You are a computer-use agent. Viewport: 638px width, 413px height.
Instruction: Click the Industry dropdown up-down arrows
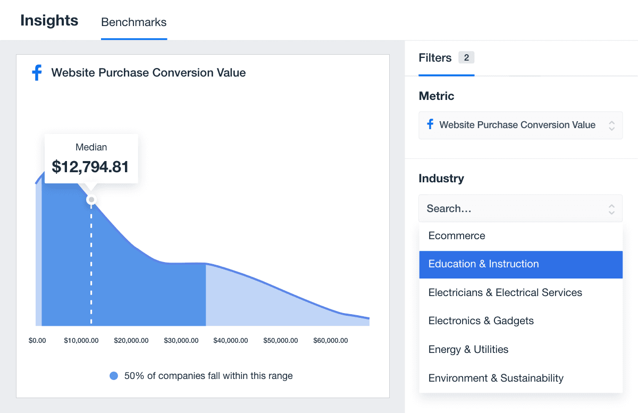tap(611, 209)
